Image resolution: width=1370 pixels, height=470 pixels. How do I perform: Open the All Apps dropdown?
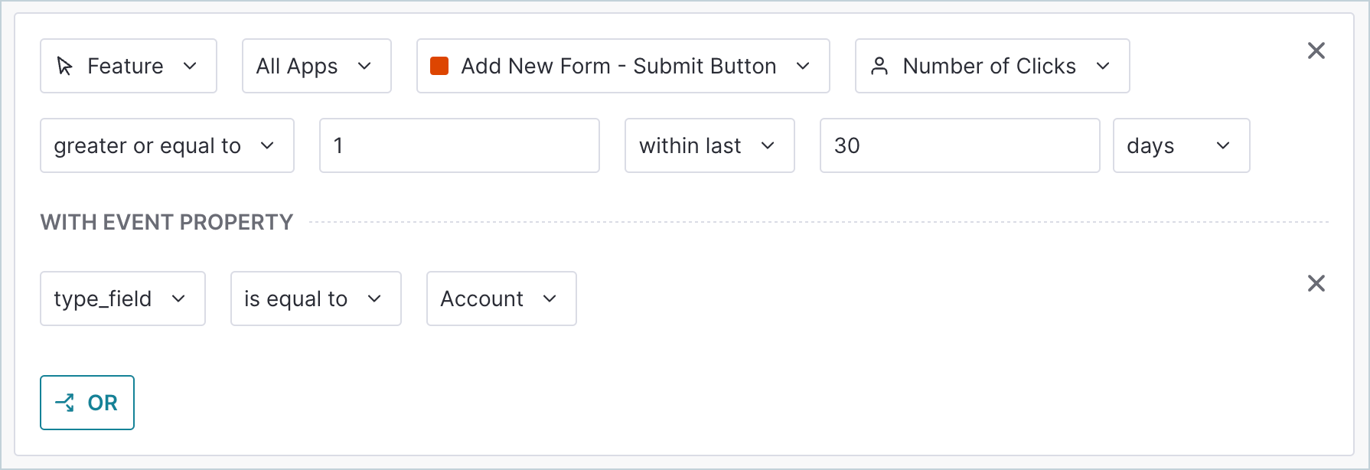click(317, 66)
